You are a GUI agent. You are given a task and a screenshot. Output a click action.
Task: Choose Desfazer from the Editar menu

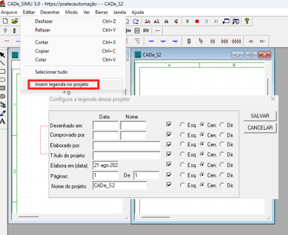coord(73,21)
